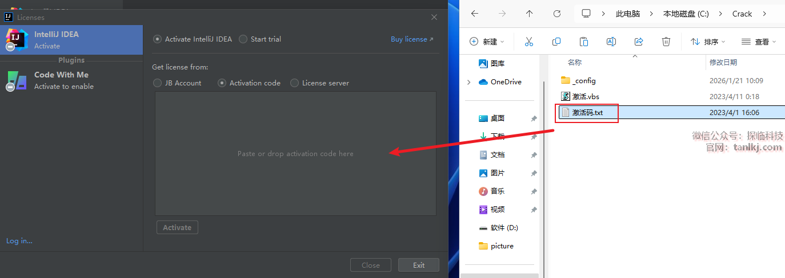Click the copy icon in Explorer toolbar

click(x=556, y=42)
